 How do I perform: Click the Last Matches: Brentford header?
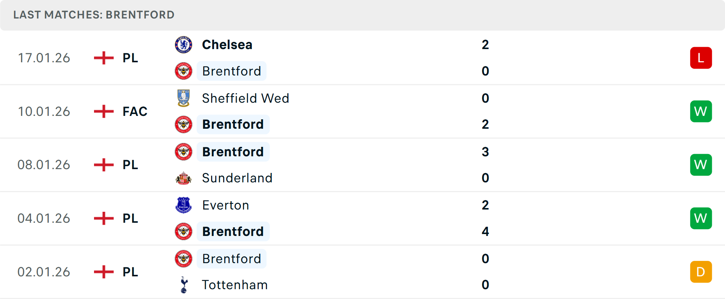coord(94,15)
